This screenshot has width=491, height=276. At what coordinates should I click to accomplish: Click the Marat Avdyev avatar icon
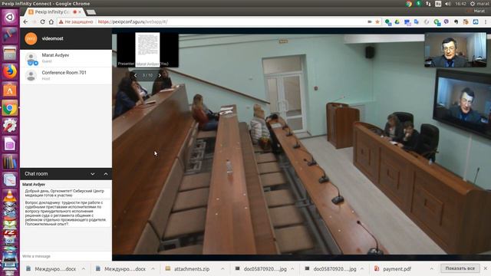[x=31, y=58]
